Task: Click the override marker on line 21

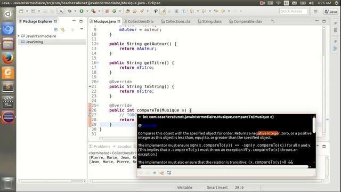Action: [x=90, y=86]
